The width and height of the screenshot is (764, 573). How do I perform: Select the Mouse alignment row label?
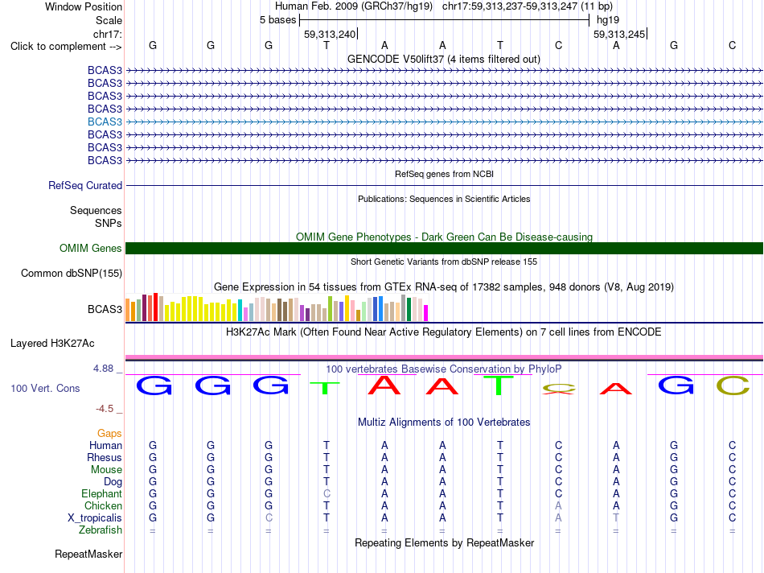[x=106, y=470]
